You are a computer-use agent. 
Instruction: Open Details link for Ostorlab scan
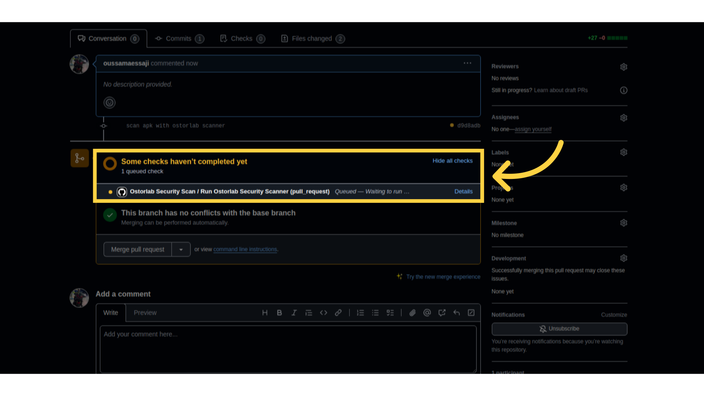pyautogui.click(x=463, y=191)
